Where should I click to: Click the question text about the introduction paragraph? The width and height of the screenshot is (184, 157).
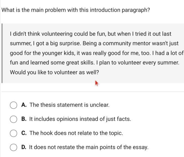[76, 10]
